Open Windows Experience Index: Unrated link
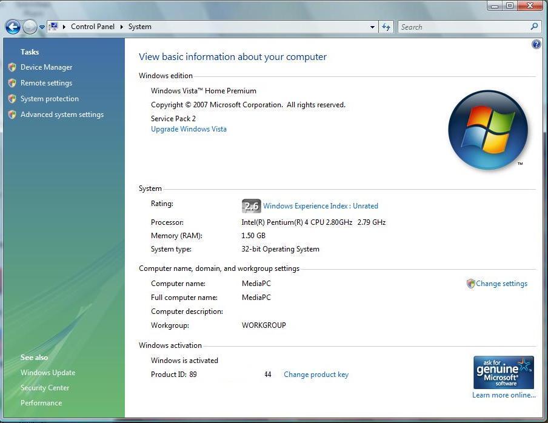This screenshot has height=423, width=548. coord(320,206)
